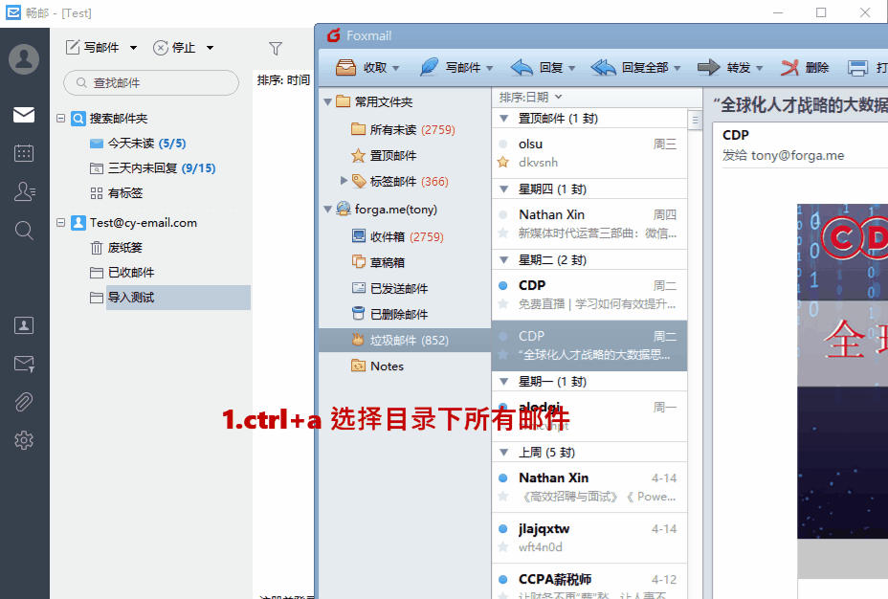
Task: Toggle star on jlajqxtw email
Action: (x=503, y=547)
